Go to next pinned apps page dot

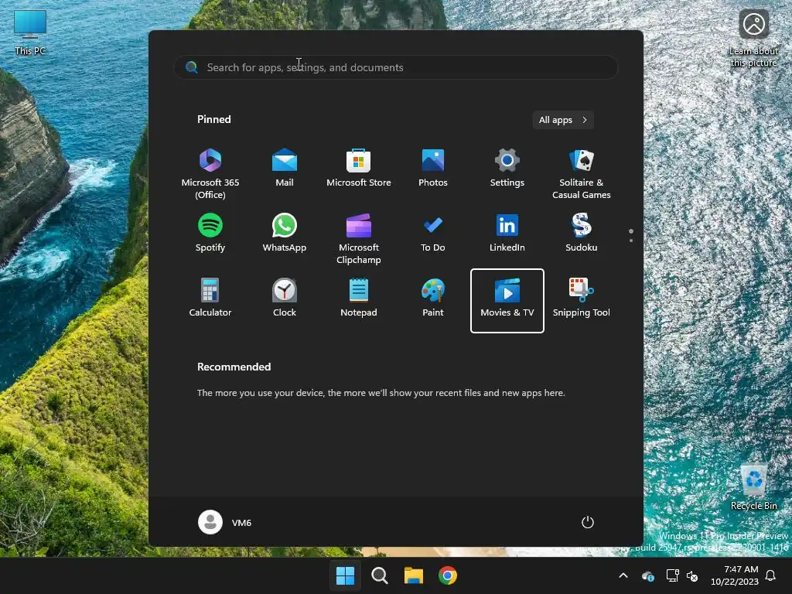pyautogui.click(x=631, y=241)
